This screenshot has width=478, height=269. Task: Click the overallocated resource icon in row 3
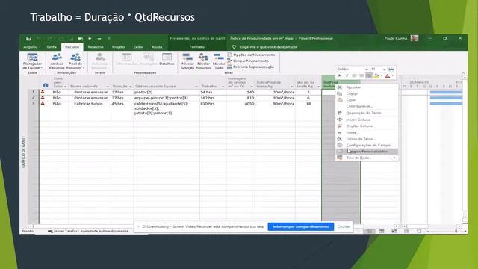point(43,103)
